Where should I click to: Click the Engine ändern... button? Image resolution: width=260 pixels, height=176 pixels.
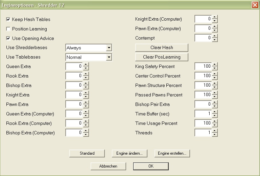click(x=129, y=153)
